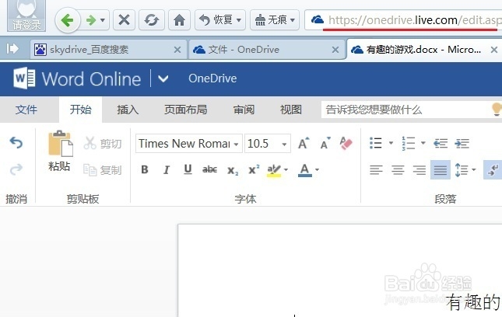Align paragraph text right
The height and width of the screenshot is (317, 502).
419,169
